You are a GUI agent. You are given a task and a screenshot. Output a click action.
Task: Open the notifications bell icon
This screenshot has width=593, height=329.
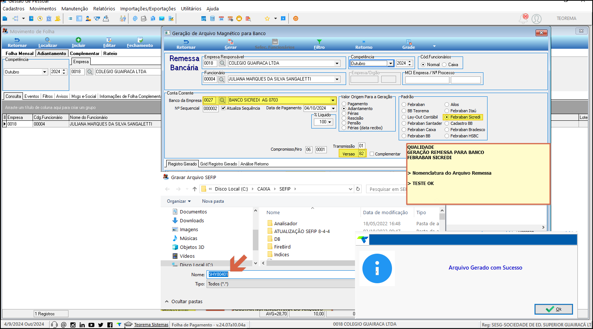pos(523,18)
